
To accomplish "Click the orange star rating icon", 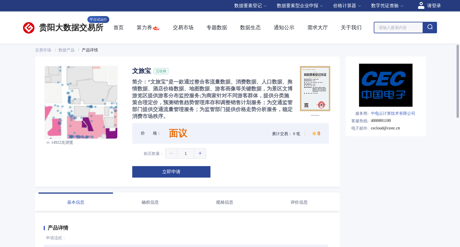I will click(x=314, y=133).
